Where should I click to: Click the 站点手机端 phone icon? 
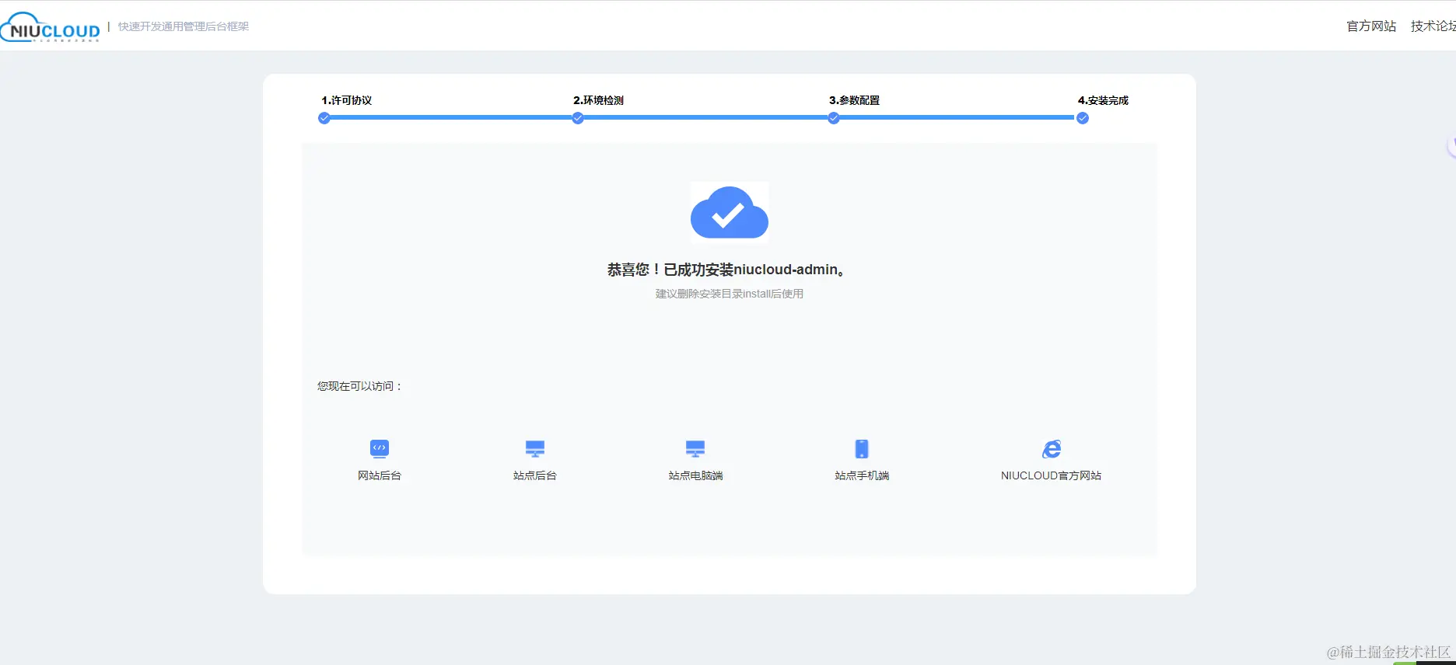[862, 449]
